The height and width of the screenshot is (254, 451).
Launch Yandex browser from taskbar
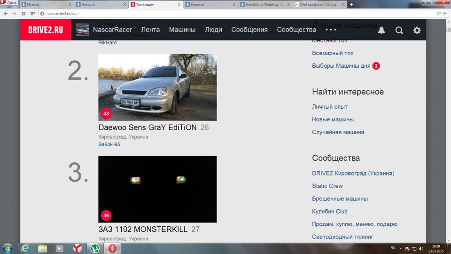77,248
